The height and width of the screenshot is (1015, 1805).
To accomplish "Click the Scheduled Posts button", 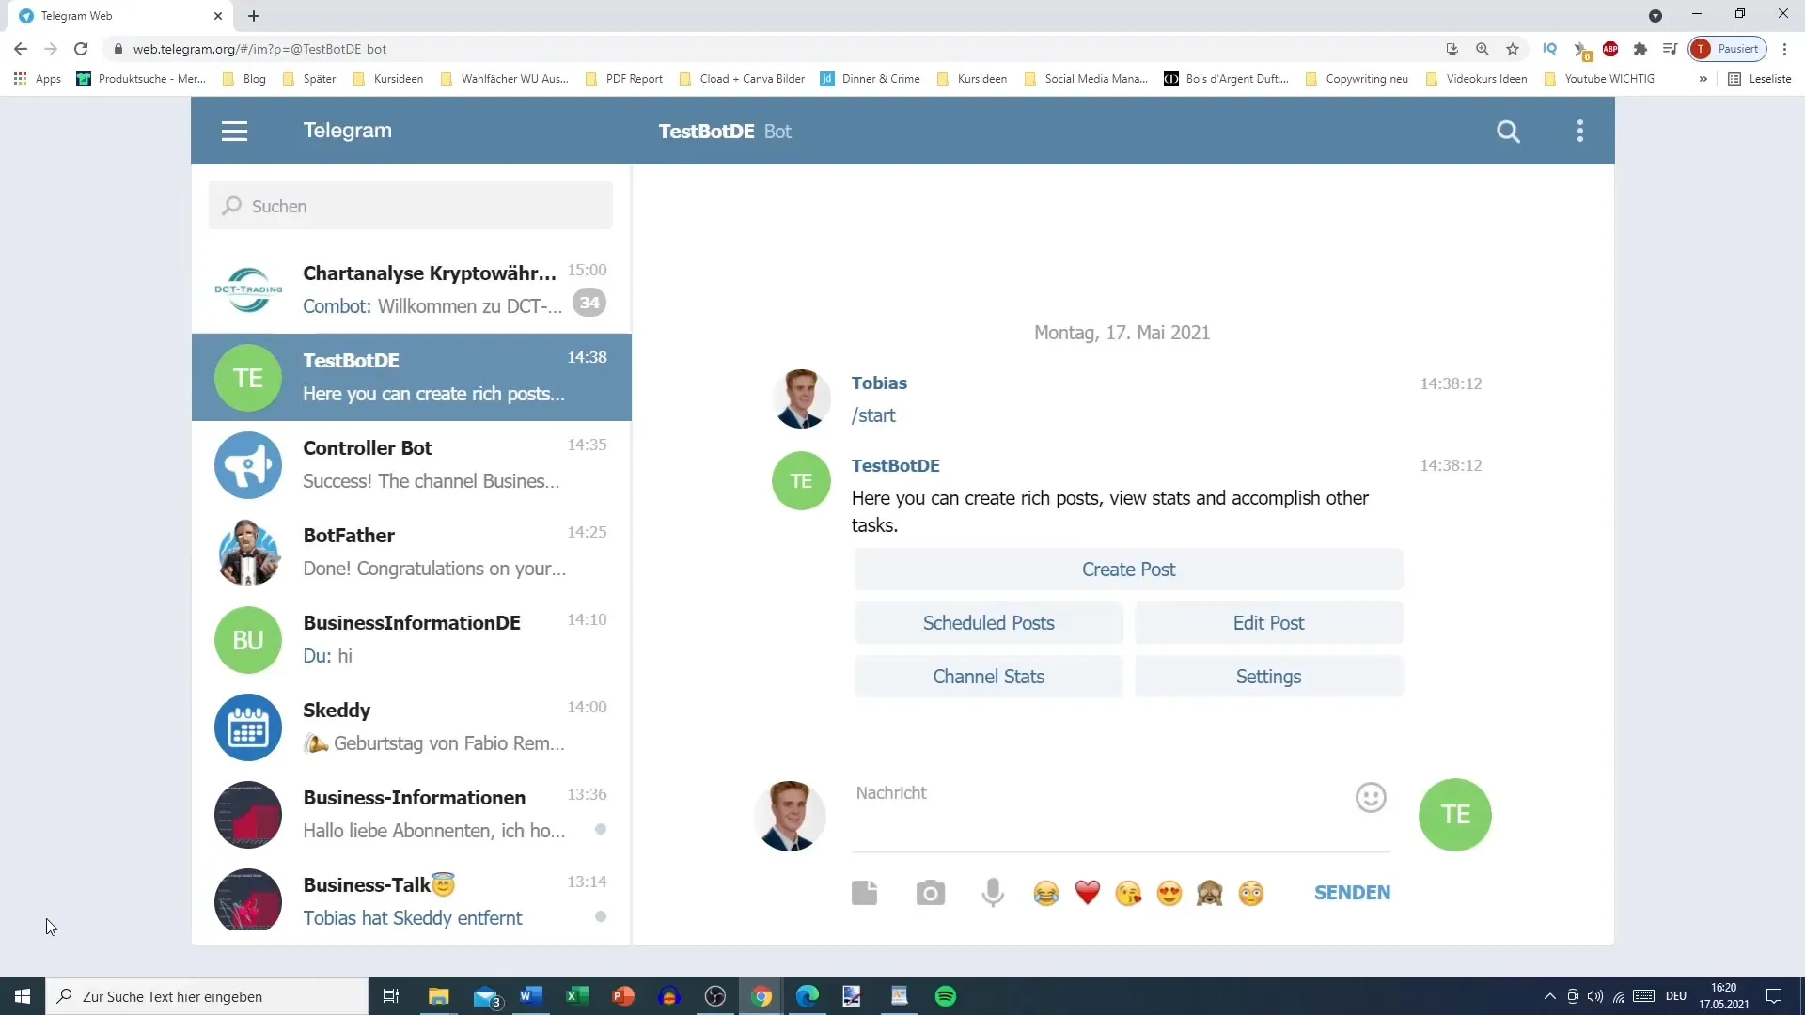I will coord(988,622).
